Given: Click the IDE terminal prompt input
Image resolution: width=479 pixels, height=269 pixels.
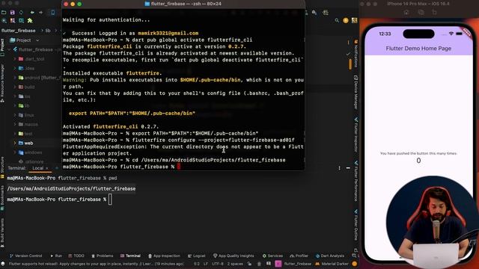Looking at the screenshot, I should pyautogui.click(x=110, y=200).
